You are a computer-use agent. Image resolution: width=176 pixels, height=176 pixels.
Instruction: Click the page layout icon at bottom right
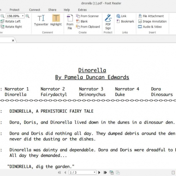[173, 172]
